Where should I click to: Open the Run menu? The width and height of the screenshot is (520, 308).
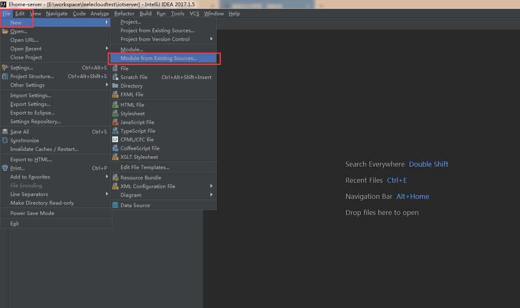point(161,13)
